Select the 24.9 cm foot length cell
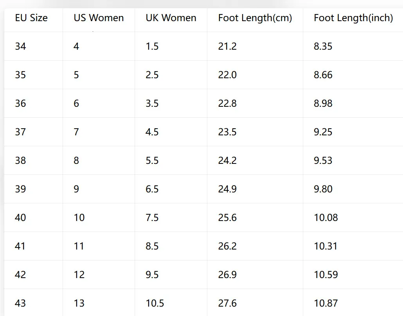Viewport: 403px width, 316px height. tap(255, 189)
